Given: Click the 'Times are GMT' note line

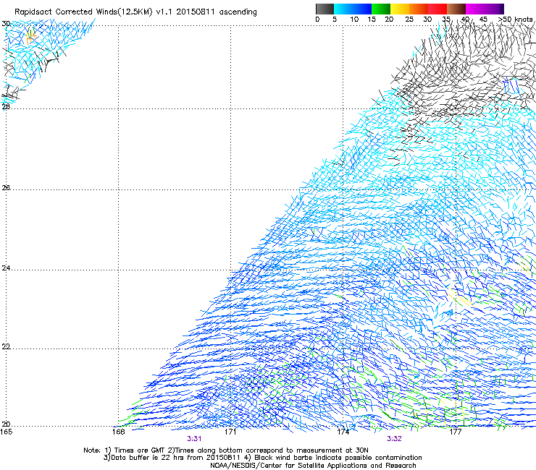Looking at the screenshot, I should pos(225,450).
